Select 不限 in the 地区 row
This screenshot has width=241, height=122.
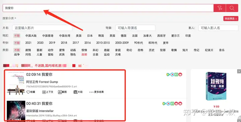pyautogui.click(x=17, y=36)
